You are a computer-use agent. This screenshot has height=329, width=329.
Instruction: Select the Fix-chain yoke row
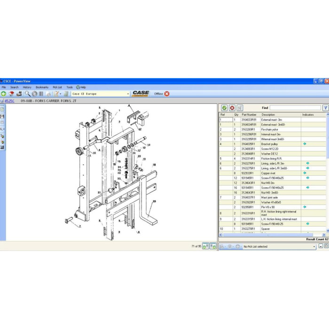click(x=272, y=129)
